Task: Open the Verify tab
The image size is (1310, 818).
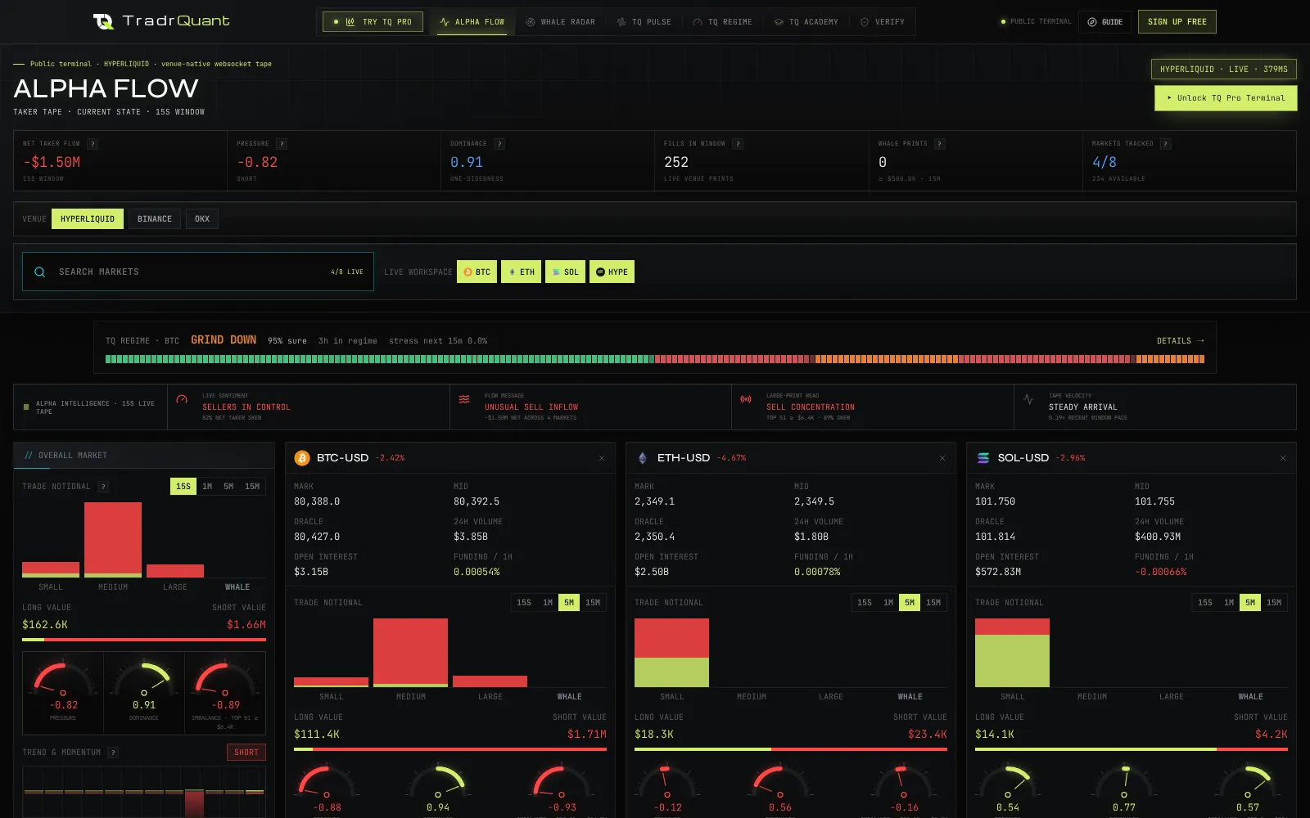Action: (883, 22)
